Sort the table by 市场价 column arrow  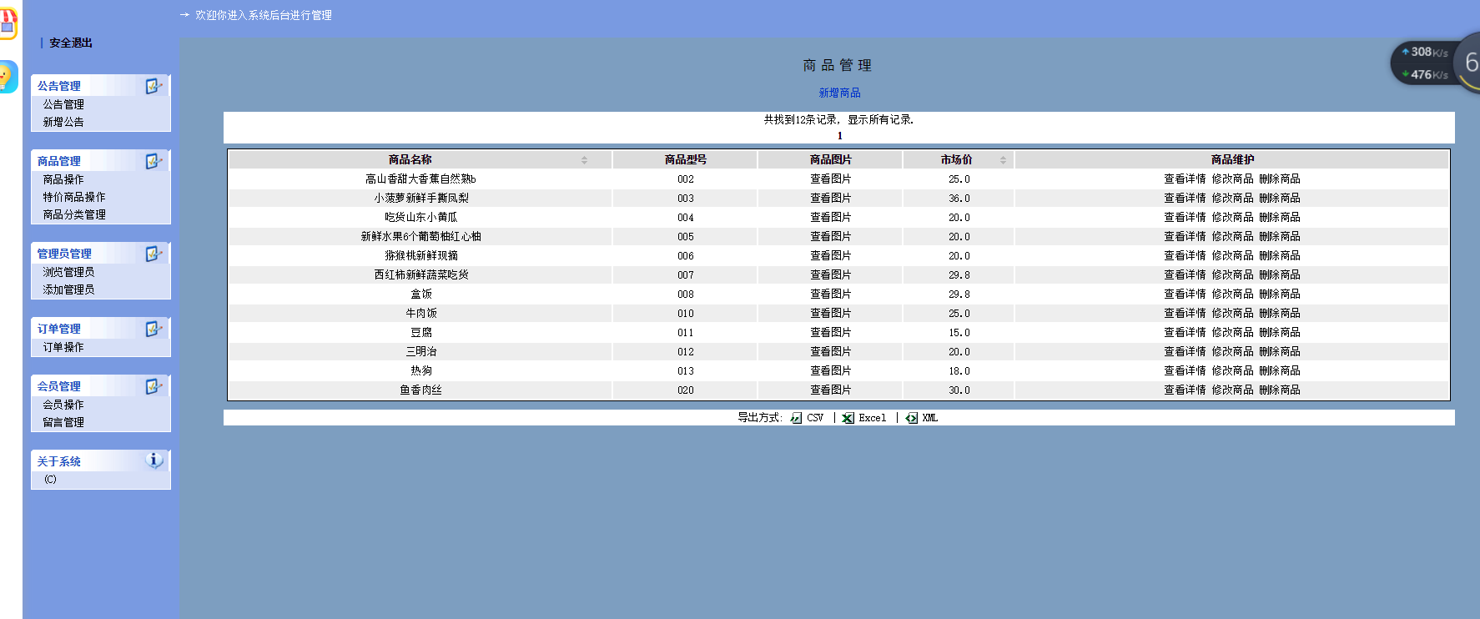1003,160
